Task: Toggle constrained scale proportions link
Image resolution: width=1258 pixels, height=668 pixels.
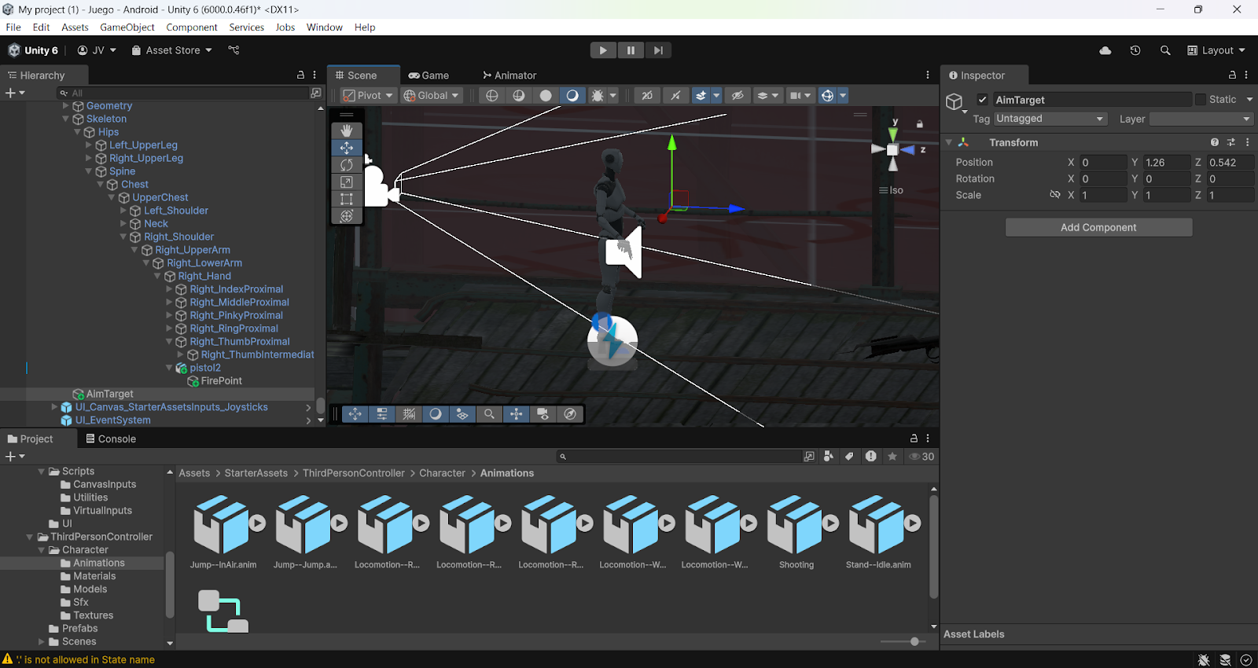Action: click(1055, 195)
